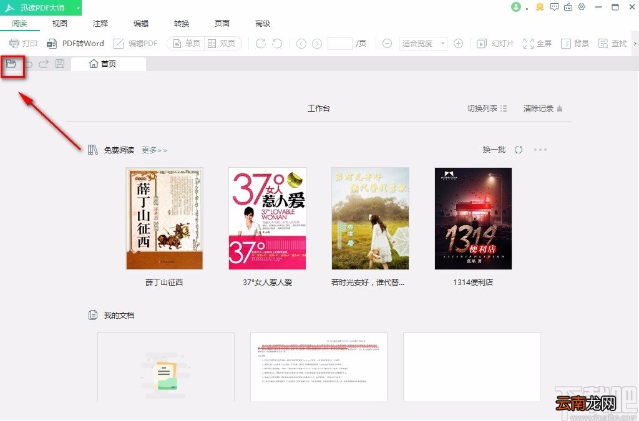Screen dimensions: 639x421
Task: Open the empty-folder document card
Action: 166,367
